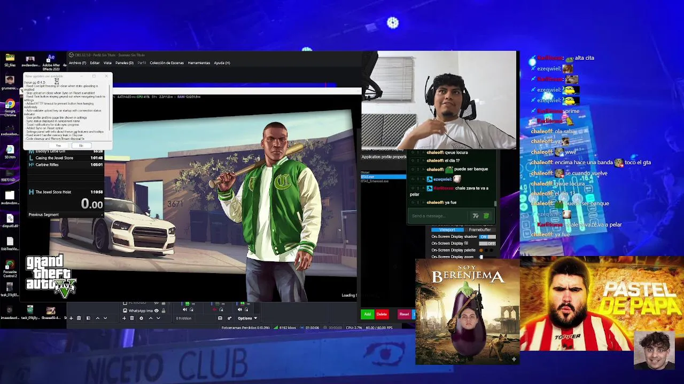Toggle On-Screen Display fill switch
The width and height of the screenshot is (684, 384).
tap(487, 244)
